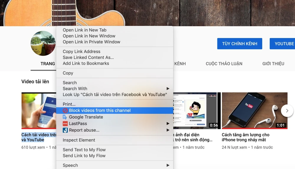Image resolution: width=295 pixels, height=169 pixels.
Task: Select Send Link to My Flow
Action: [114, 156]
